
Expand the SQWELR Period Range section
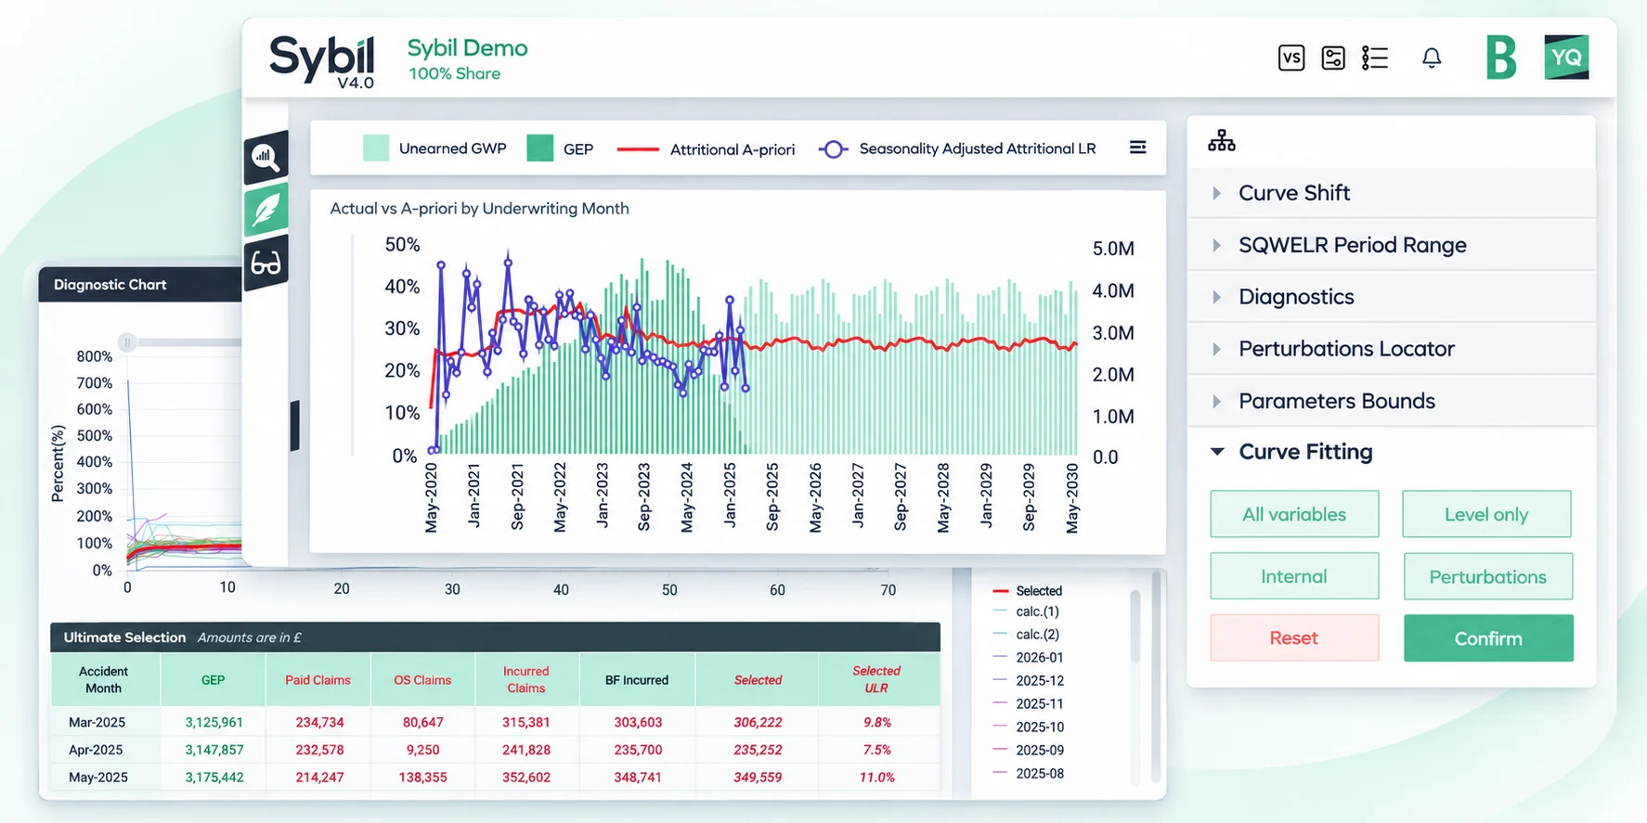(x=1391, y=245)
